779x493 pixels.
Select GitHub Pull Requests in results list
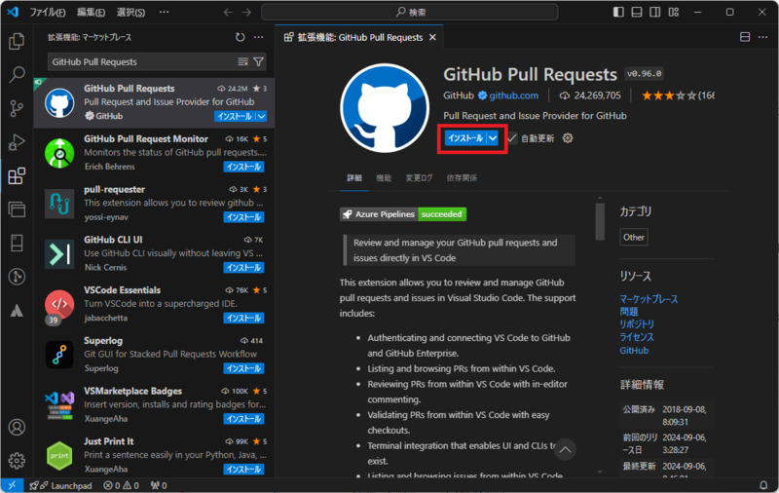click(x=154, y=102)
